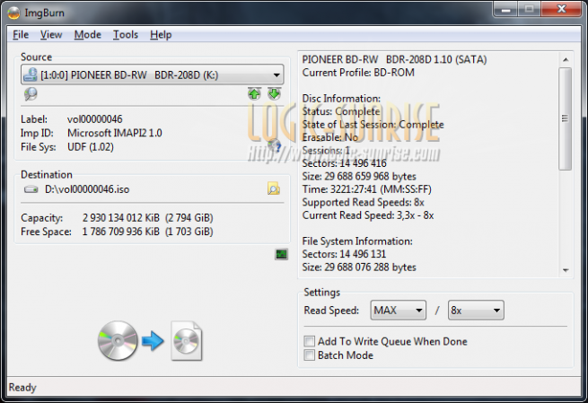The width and height of the screenshot is (588, 403).
Task: Start reading with the disc-to-file button
Action: click(x=150, y=341)
